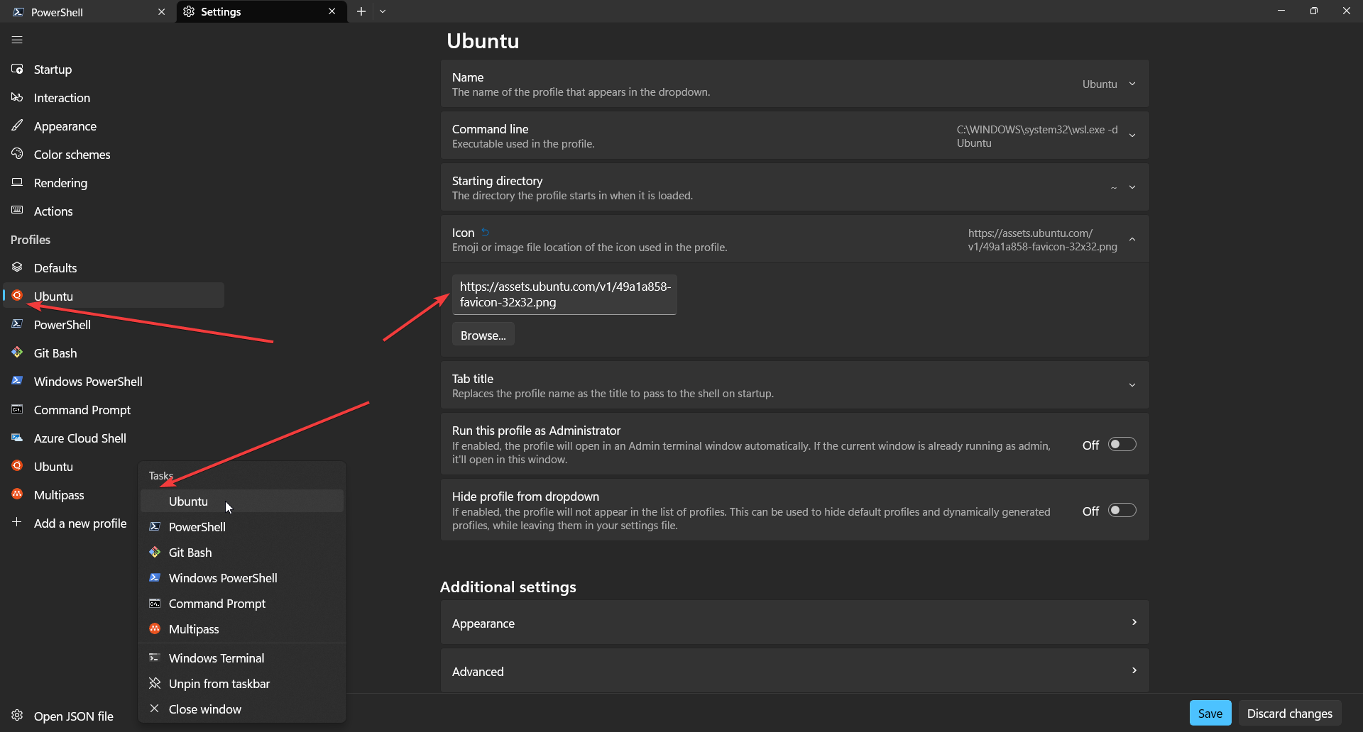
Task: Click the Browse button
Action: pos(483,334)
